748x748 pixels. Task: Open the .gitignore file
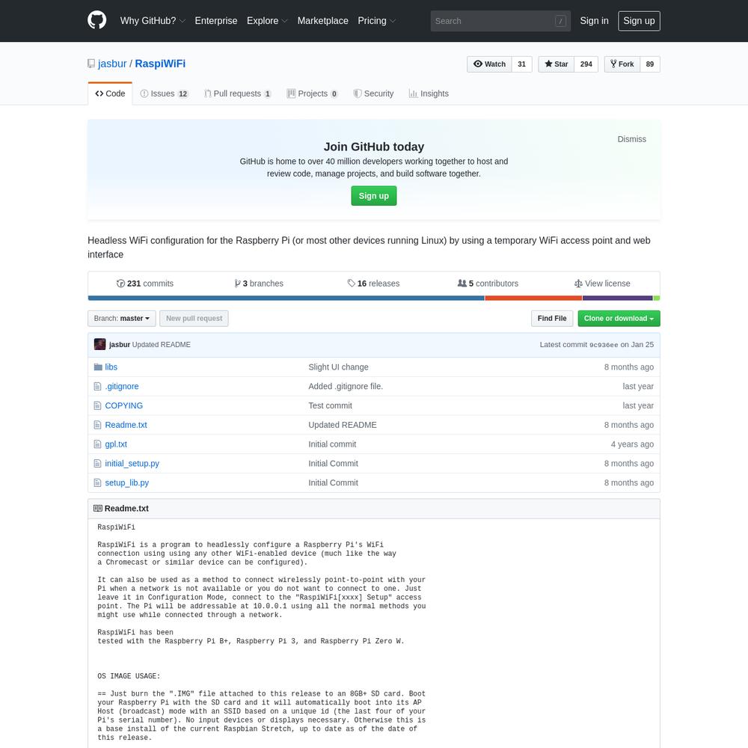122,387
